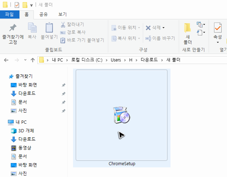Click 내 PC in the address bar
Viewport: 227px width, 177px height.
point(57,60)
